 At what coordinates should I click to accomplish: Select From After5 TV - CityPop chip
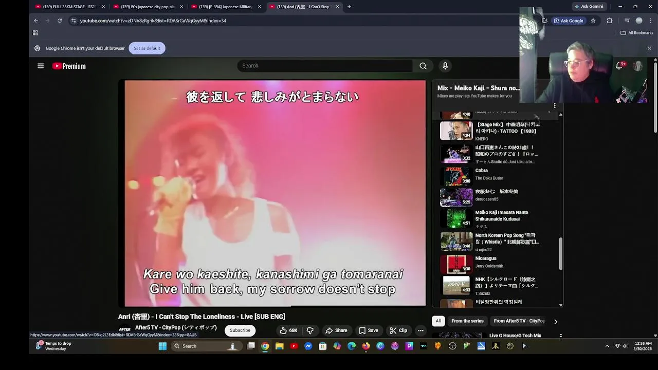(519, 321)
